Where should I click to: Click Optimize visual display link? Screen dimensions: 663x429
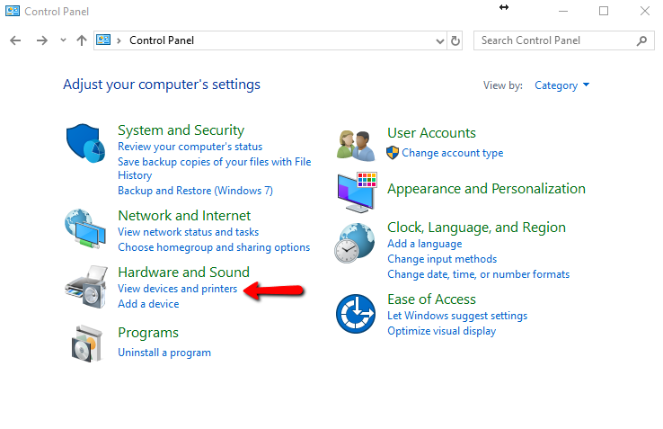441,331
